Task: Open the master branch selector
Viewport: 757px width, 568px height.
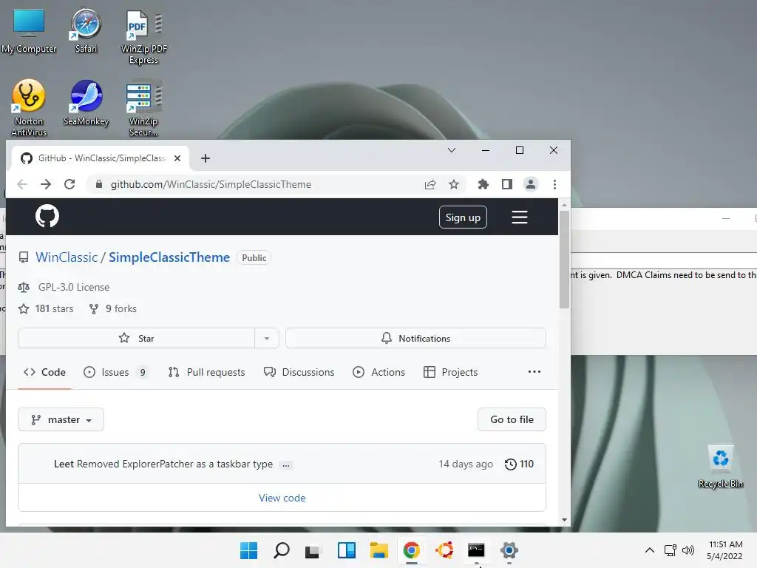Action: [x=61, y=420]
